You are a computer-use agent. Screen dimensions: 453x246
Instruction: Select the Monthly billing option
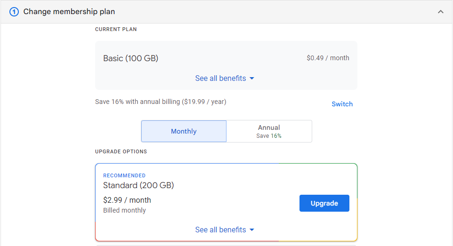coord(184,131)
